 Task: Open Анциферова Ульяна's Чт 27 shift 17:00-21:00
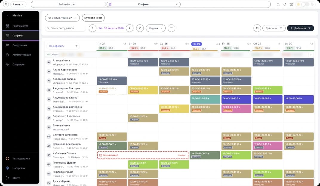pyautogui.click(x=205, y=99)
